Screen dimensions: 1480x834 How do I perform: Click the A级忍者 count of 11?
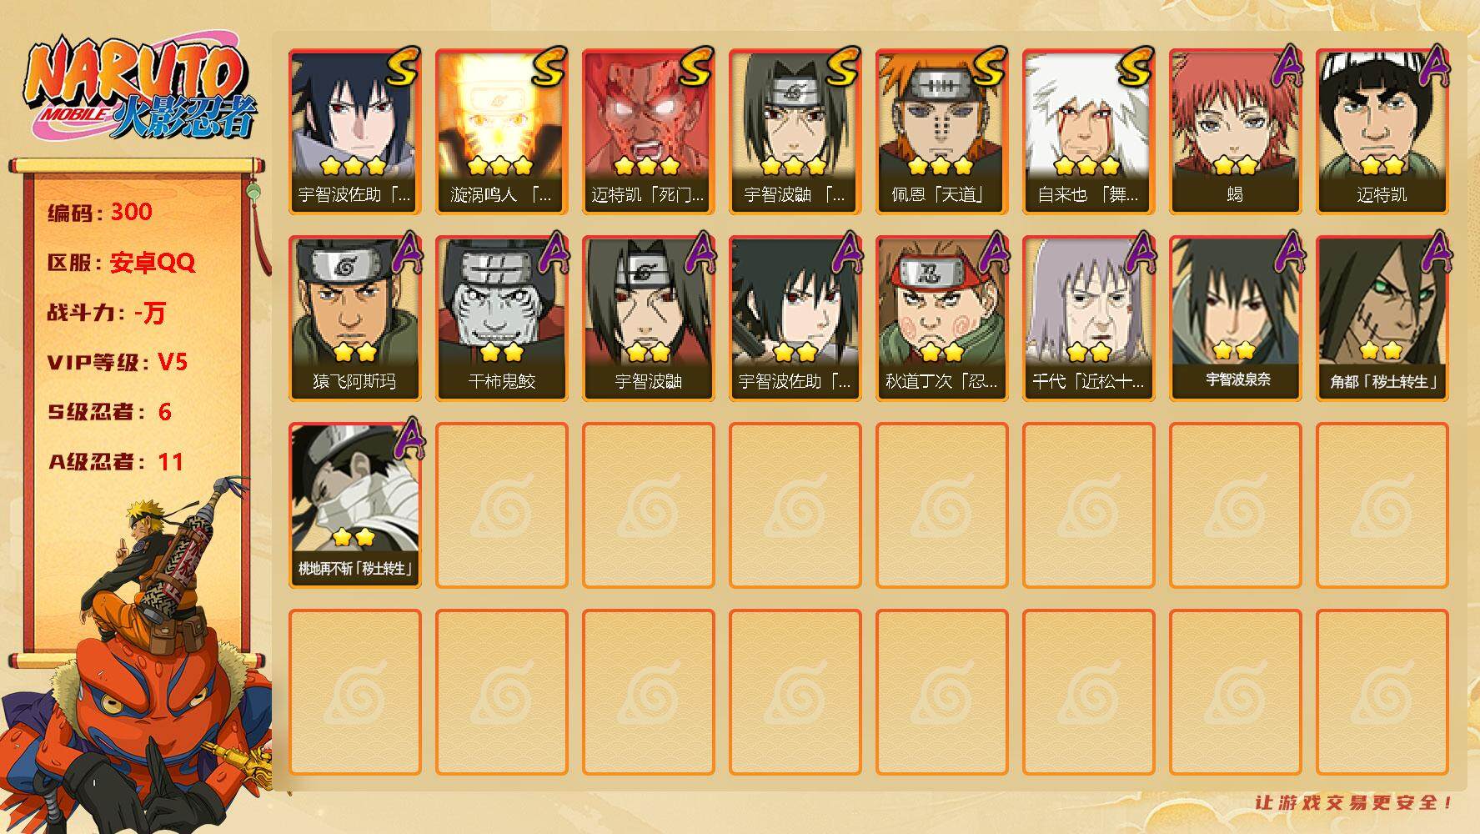click(170, 462)
